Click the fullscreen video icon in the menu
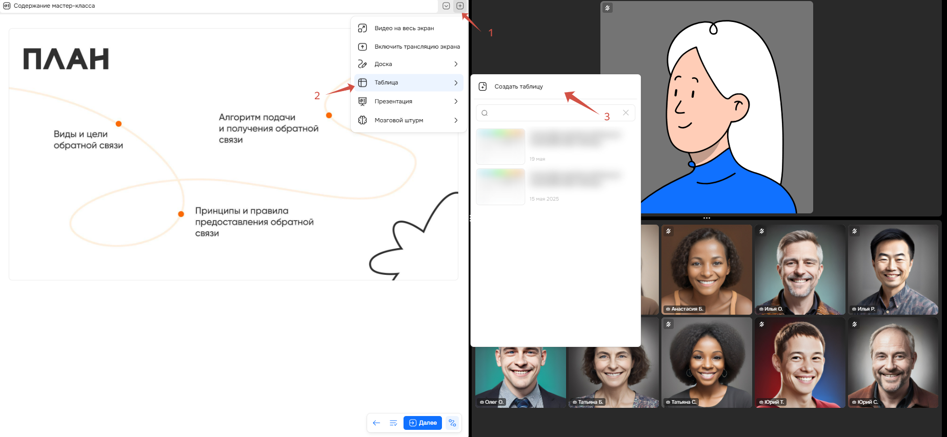Viewport: 947px width, 437px height. pos(362,28)
